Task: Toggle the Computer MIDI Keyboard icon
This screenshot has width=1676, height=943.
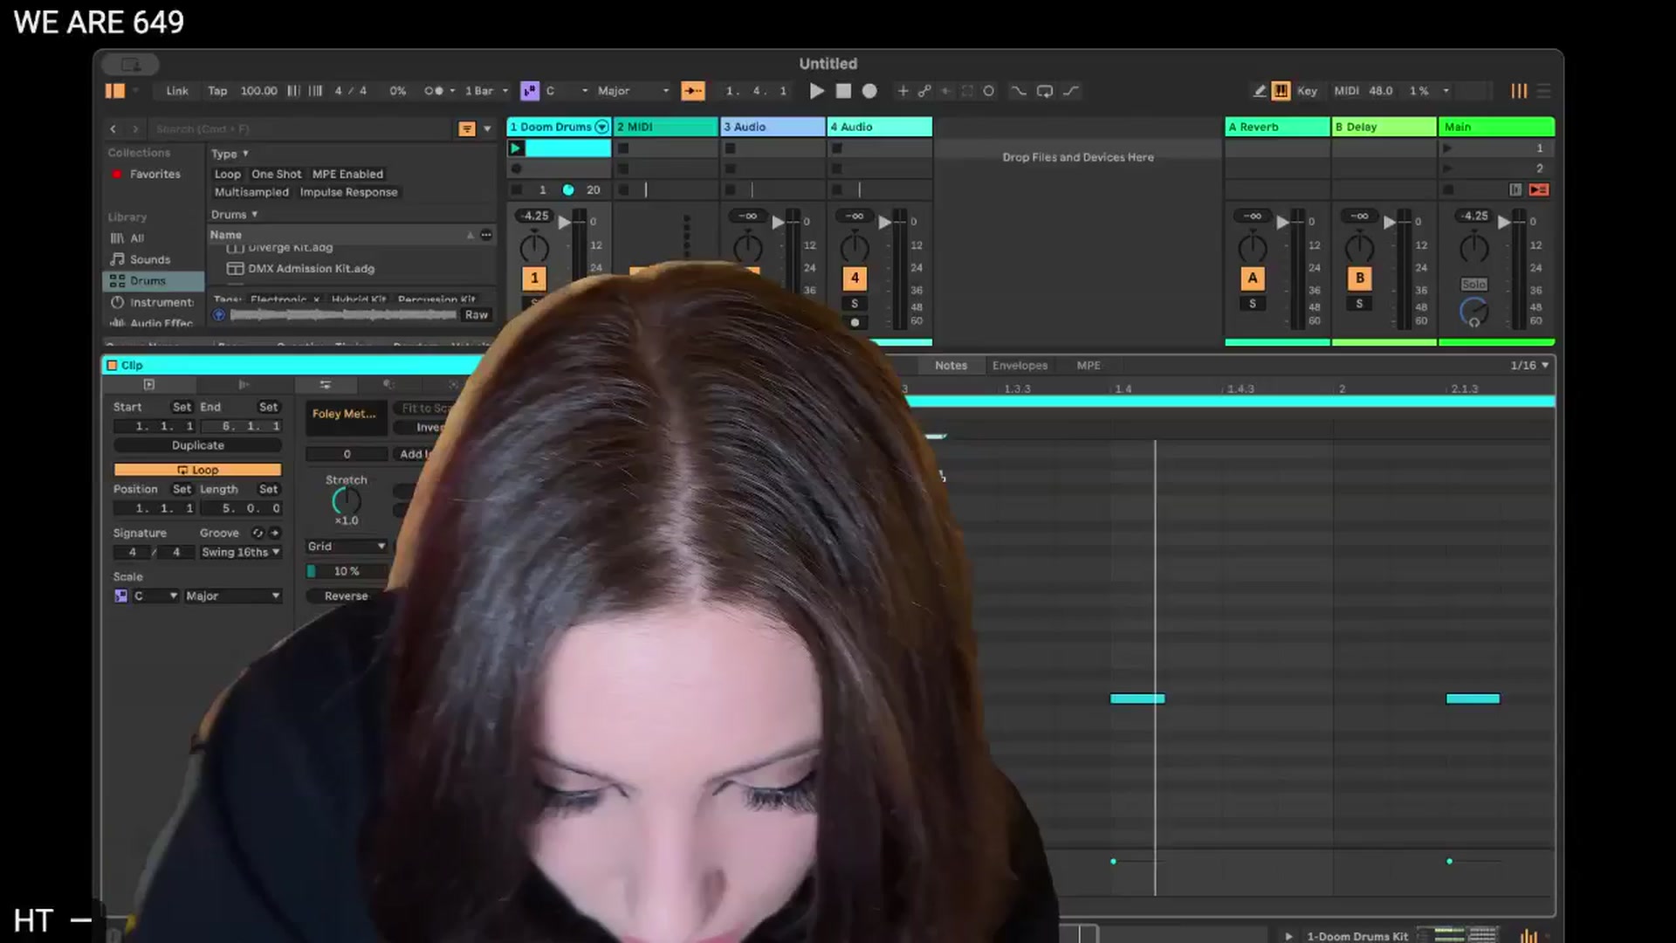Action: [x=1281, y=91]
